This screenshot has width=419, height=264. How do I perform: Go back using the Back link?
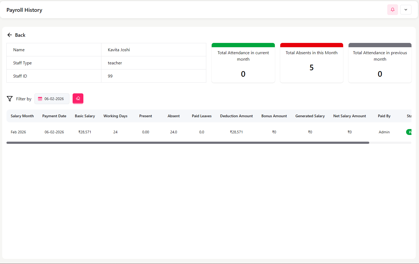(x=20, y=35)
